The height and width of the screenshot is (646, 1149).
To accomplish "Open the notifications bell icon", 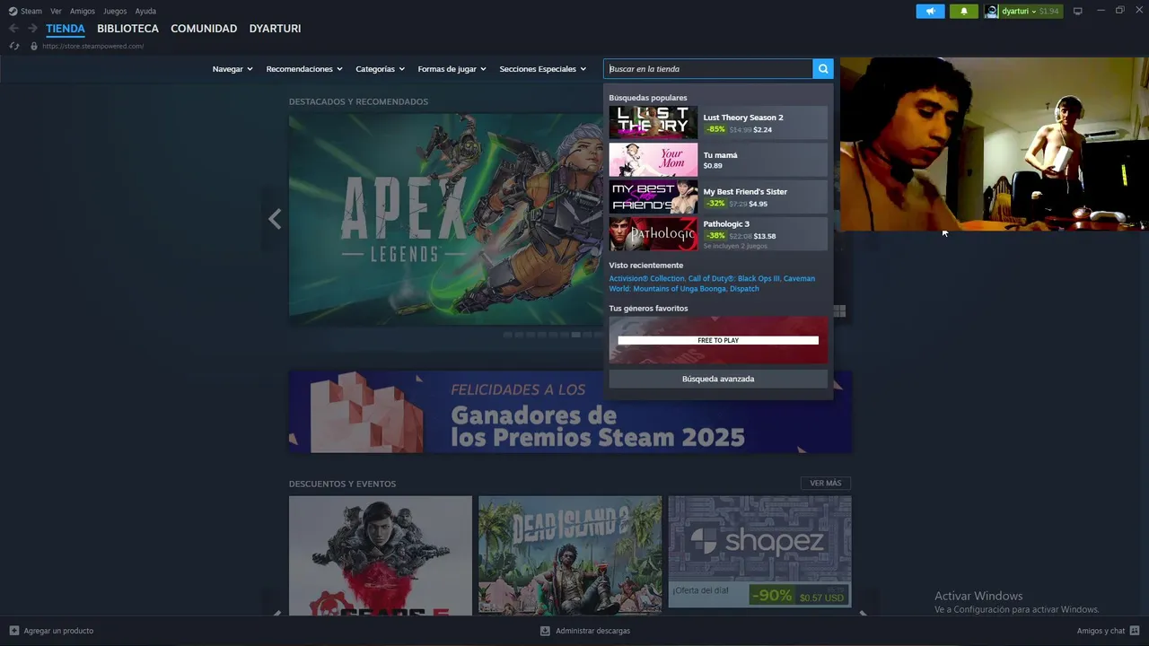I will 964,12.
